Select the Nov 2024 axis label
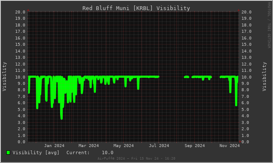This screenshot has height=163, width=273. click(x=230, y=146)
